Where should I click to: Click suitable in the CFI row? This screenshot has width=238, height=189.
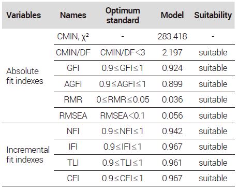pyautogui.click(x=213, y=178)
